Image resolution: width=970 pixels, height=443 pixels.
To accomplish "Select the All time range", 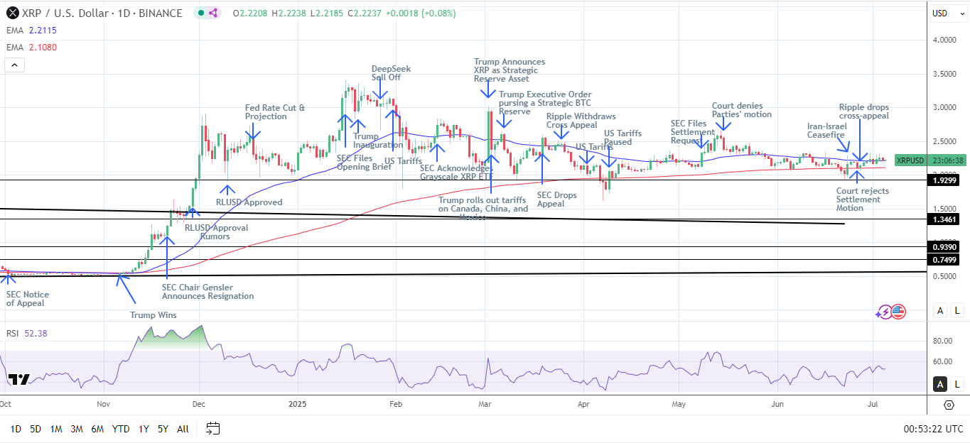I will tap(183, 429).
